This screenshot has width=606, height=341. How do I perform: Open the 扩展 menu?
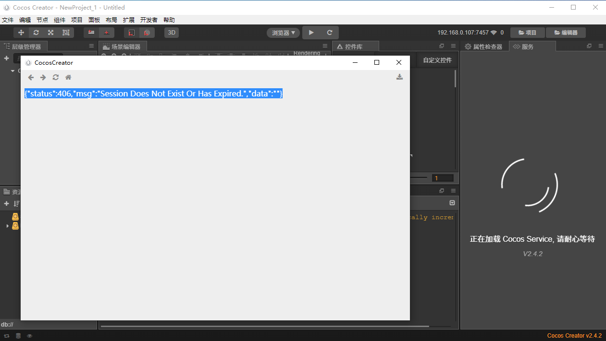point(129,20)
